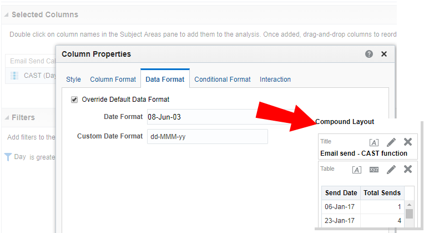This screenshot has height=233, width=429.
Task: Remove the Table view from layout
Action: [408, 169]
